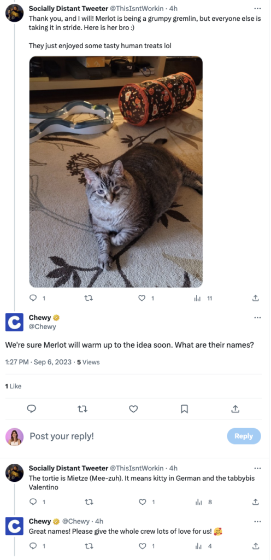Share the cat photo tweet
This screenshot has width=271, height=560.
click(255, 298)
